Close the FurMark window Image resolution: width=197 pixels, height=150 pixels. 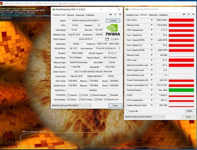tap(192, 3)
